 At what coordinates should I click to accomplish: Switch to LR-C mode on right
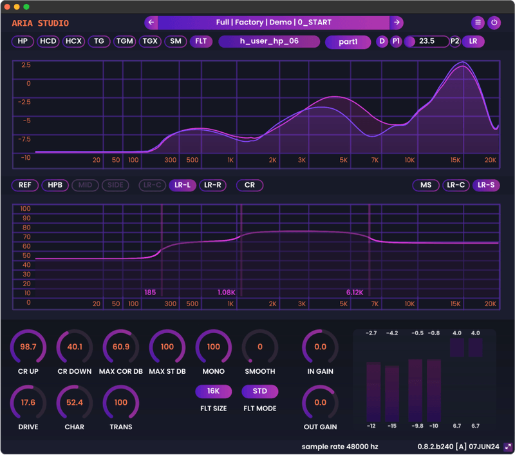(456, 185)
